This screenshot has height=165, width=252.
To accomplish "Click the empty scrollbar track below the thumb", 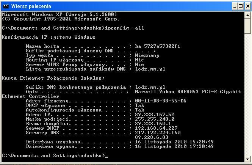I will point(247,95).
